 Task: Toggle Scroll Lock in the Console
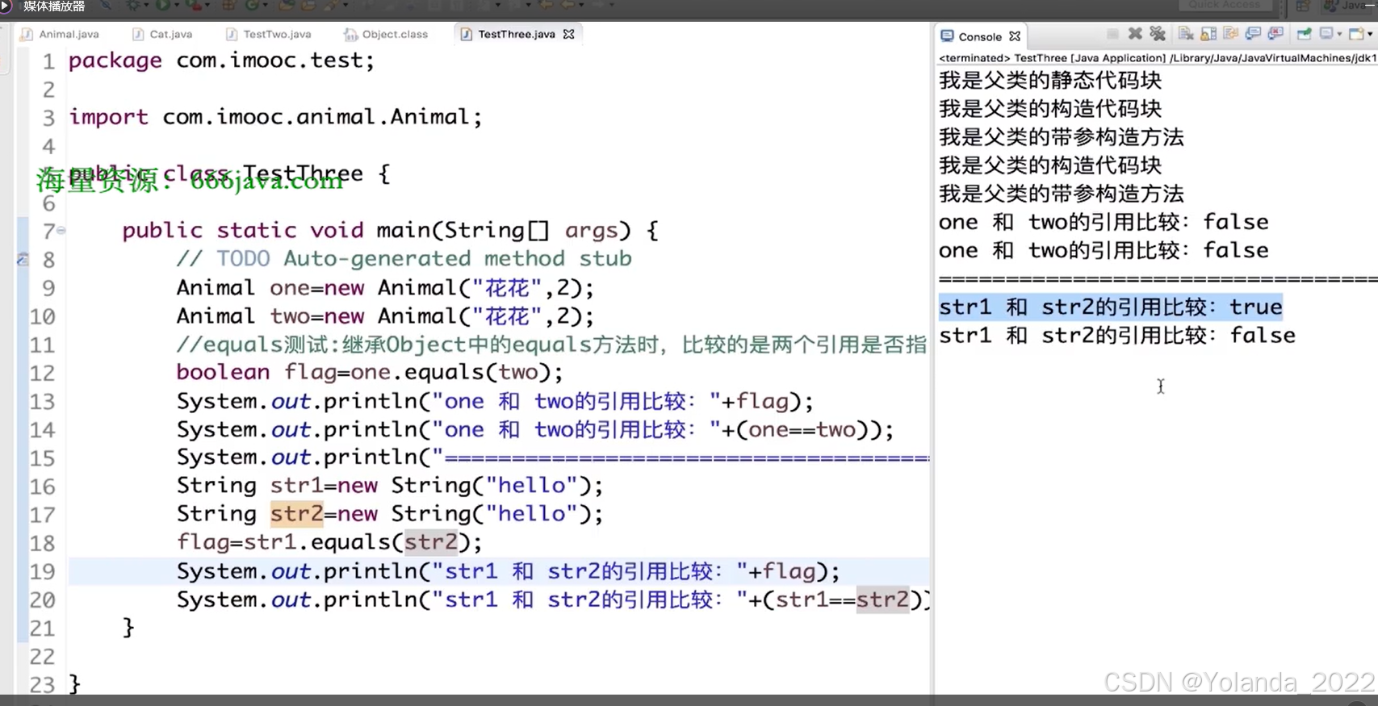[x=1208, y=34]
